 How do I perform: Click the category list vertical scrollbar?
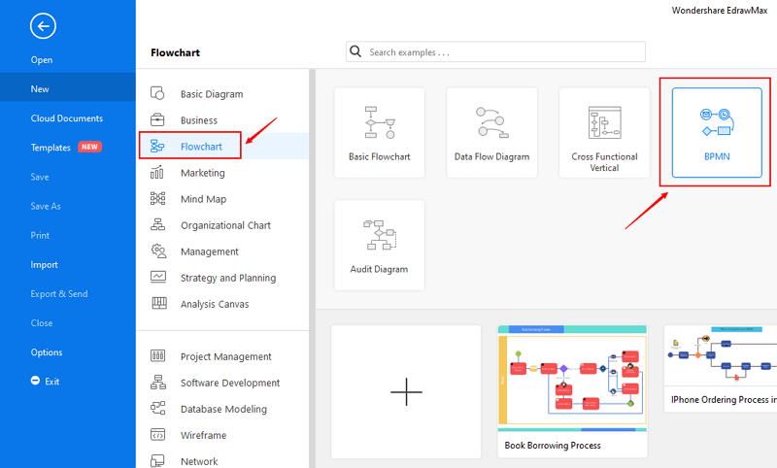click(x=312, y=268)
